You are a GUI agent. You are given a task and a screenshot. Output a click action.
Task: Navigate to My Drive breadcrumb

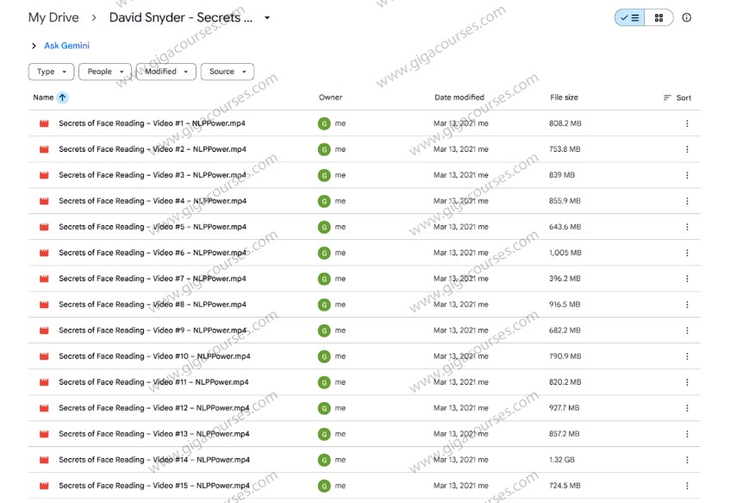53,18
